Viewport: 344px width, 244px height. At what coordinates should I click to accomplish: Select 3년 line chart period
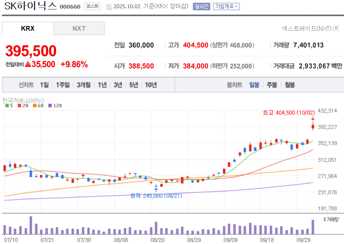pyautogui.click(x=118, y=85)
